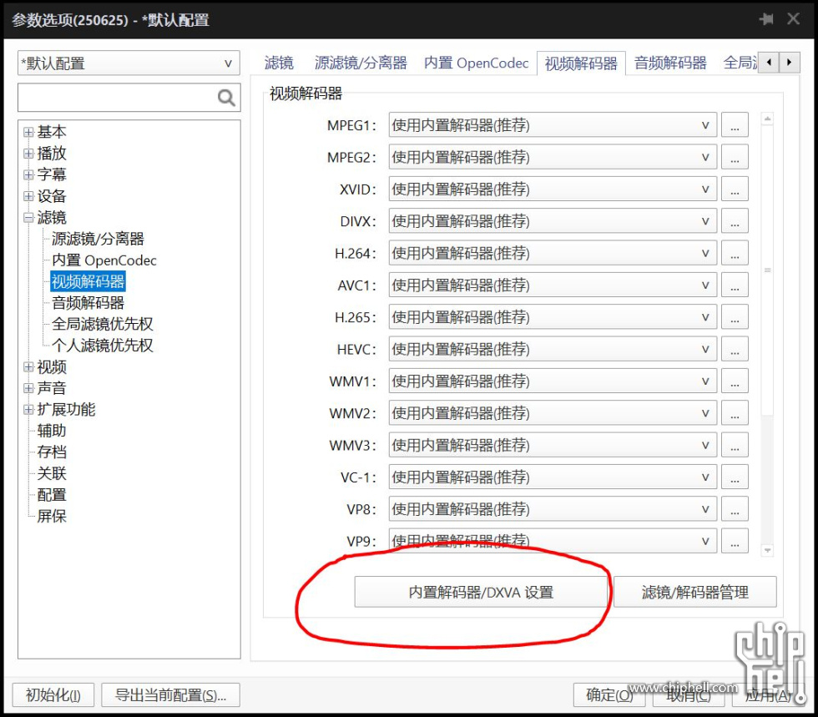Open MPEG1 decoder settings ellipsis button
The image size is (818, 717).
(x=735, y=125)
